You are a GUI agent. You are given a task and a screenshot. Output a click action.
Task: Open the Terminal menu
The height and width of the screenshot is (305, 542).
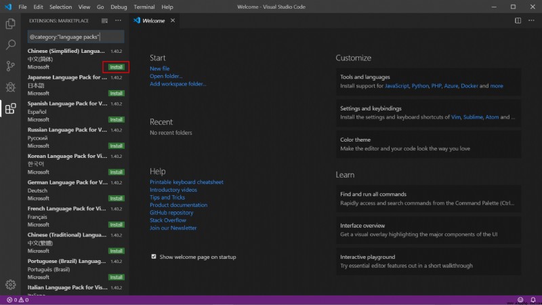coord(144,7)
